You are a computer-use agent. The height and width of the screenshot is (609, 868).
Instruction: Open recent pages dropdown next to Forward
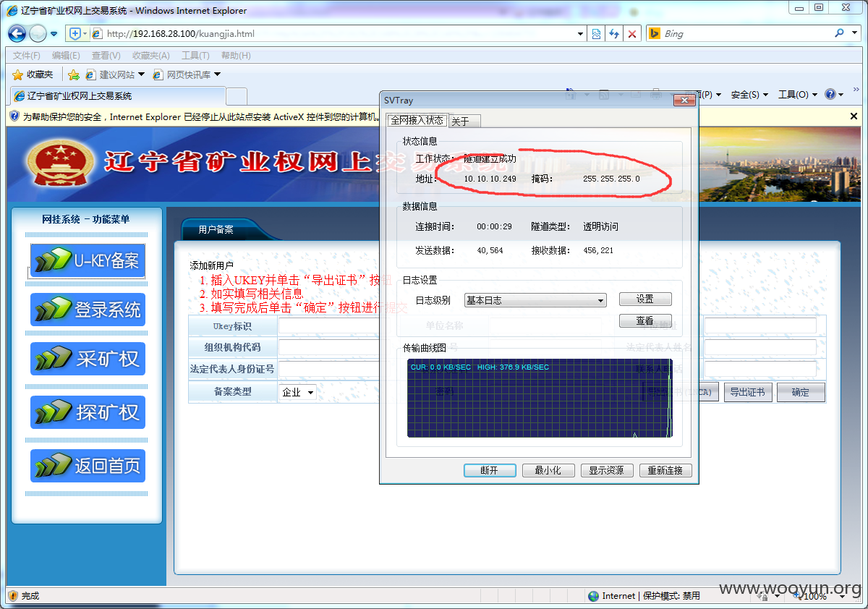click(54, 34)
